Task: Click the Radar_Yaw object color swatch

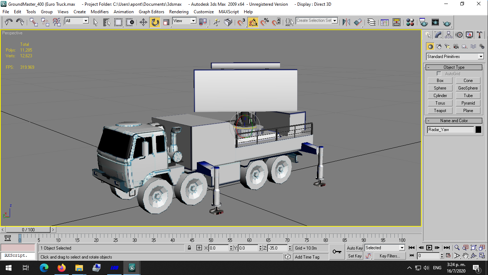Action: point(478,130)
